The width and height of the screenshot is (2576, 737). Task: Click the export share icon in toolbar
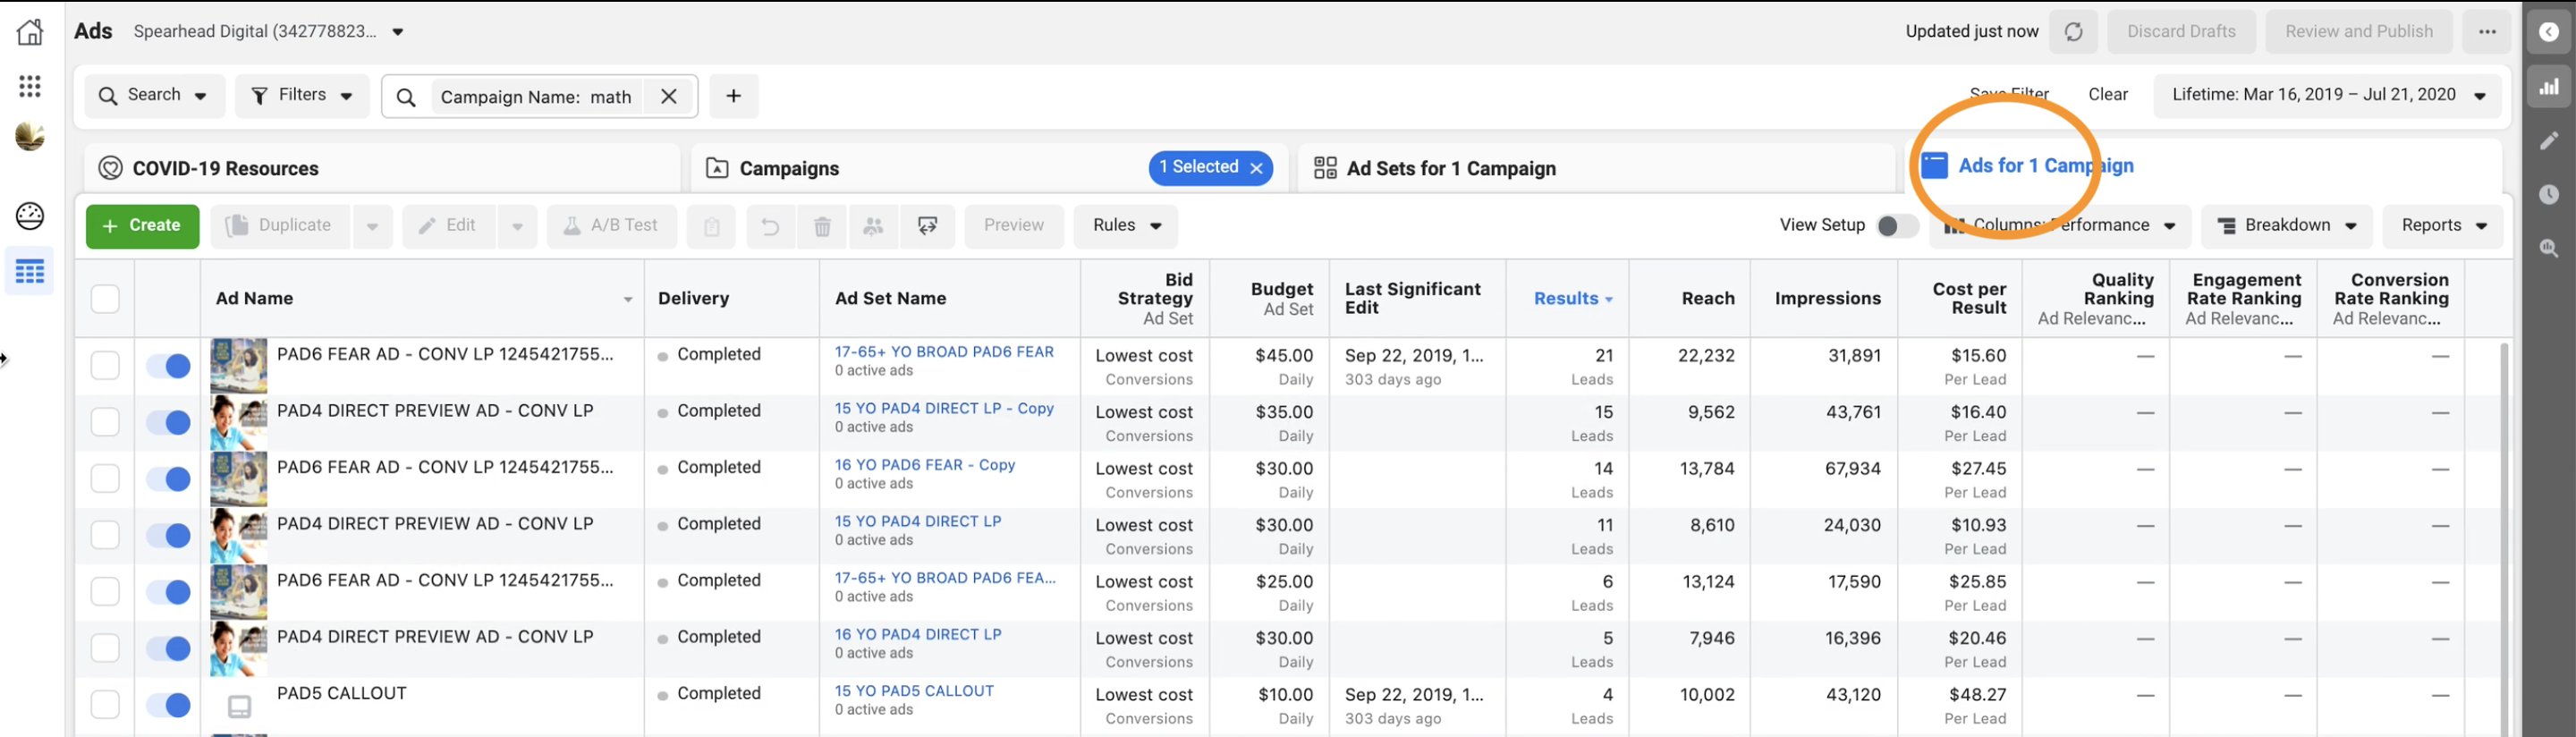point(928,226)
